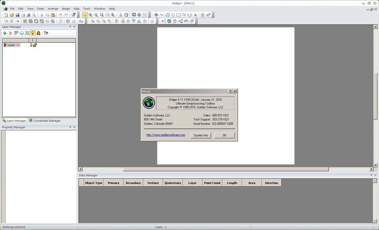Switch to the Coordinate Manager tab
This screenshot has width=379, height=230.
[x=45, y=121]
